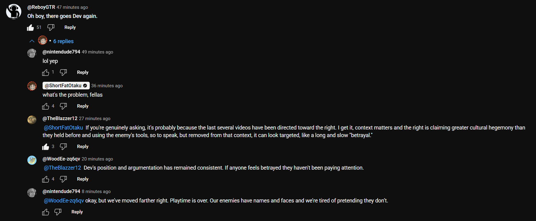
Task: Dislike TheBlazzer12's reply
Action: click(x=63, y=147)
